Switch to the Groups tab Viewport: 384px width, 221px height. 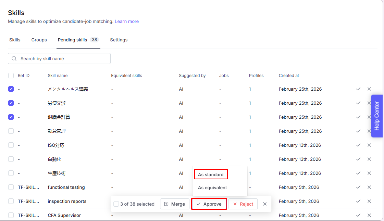click(x=39, y=40)
